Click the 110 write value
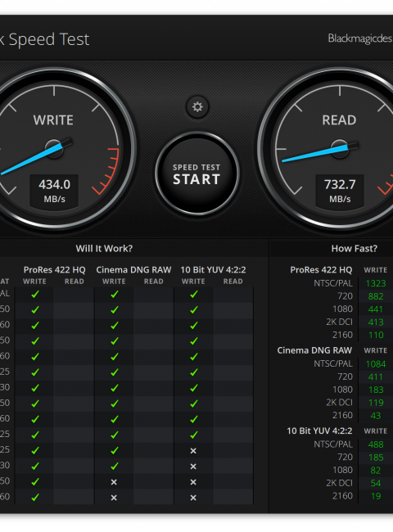393x532 pixels. (376, 335)
